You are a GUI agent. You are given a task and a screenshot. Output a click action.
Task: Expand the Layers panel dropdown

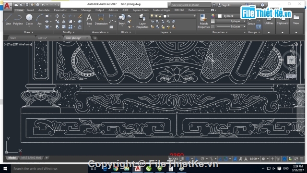tap(166, 32)
